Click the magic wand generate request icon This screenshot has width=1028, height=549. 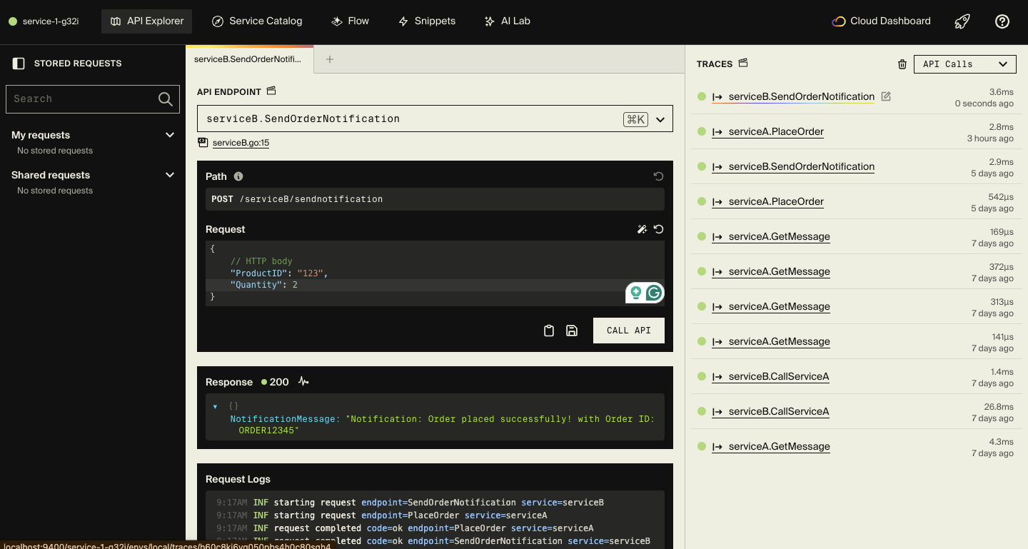pyautogui.click(x=642, y=229)
